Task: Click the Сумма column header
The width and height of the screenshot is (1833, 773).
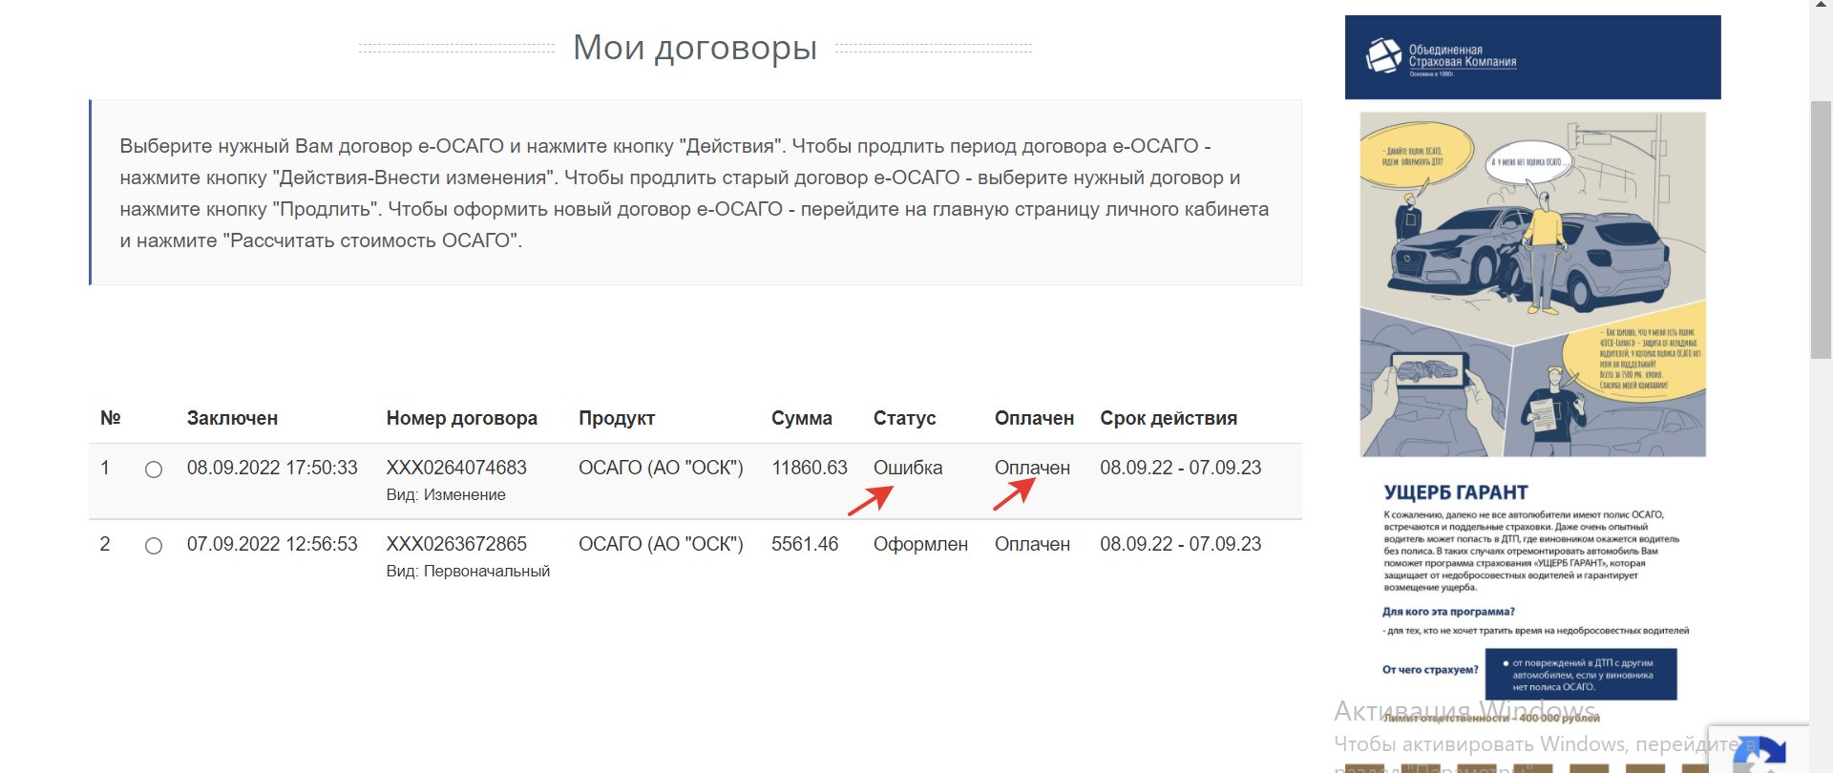Action: (801, 418)
